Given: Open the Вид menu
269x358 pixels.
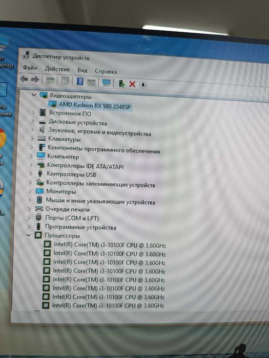Looking at the screenshot, I should coord(82,70).
